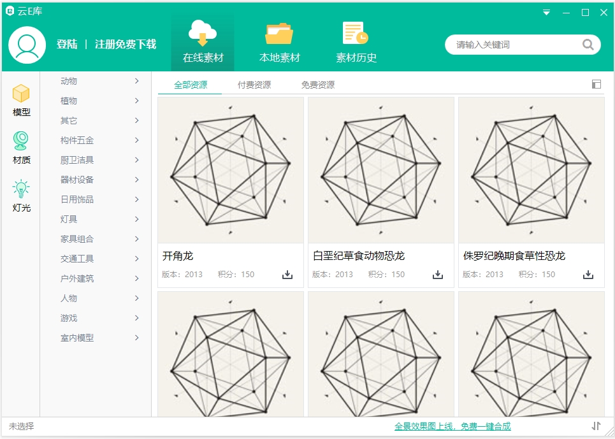
Task: Expand the 植物 category chevron
Action: 137,101
